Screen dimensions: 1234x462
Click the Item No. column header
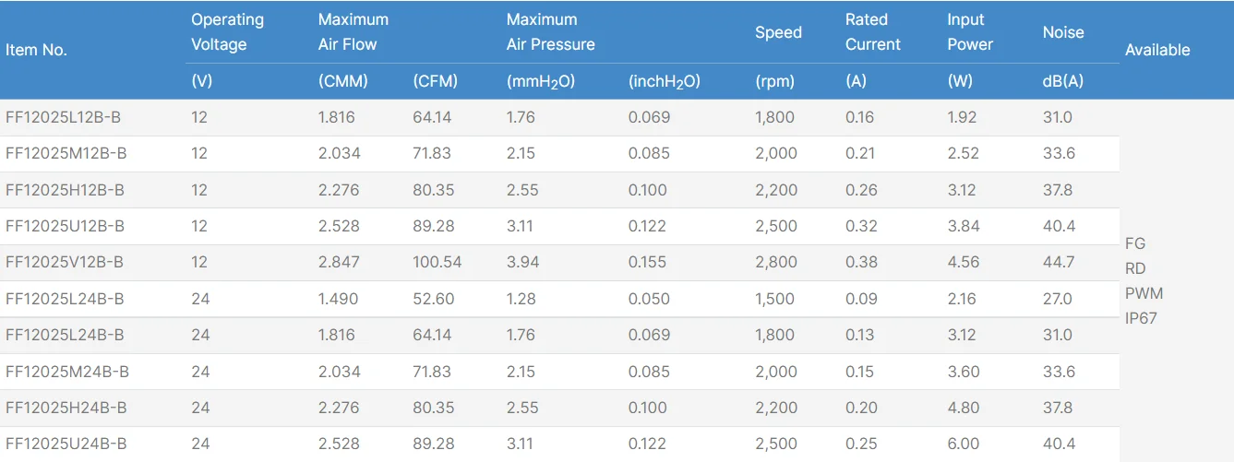point(36,50)
